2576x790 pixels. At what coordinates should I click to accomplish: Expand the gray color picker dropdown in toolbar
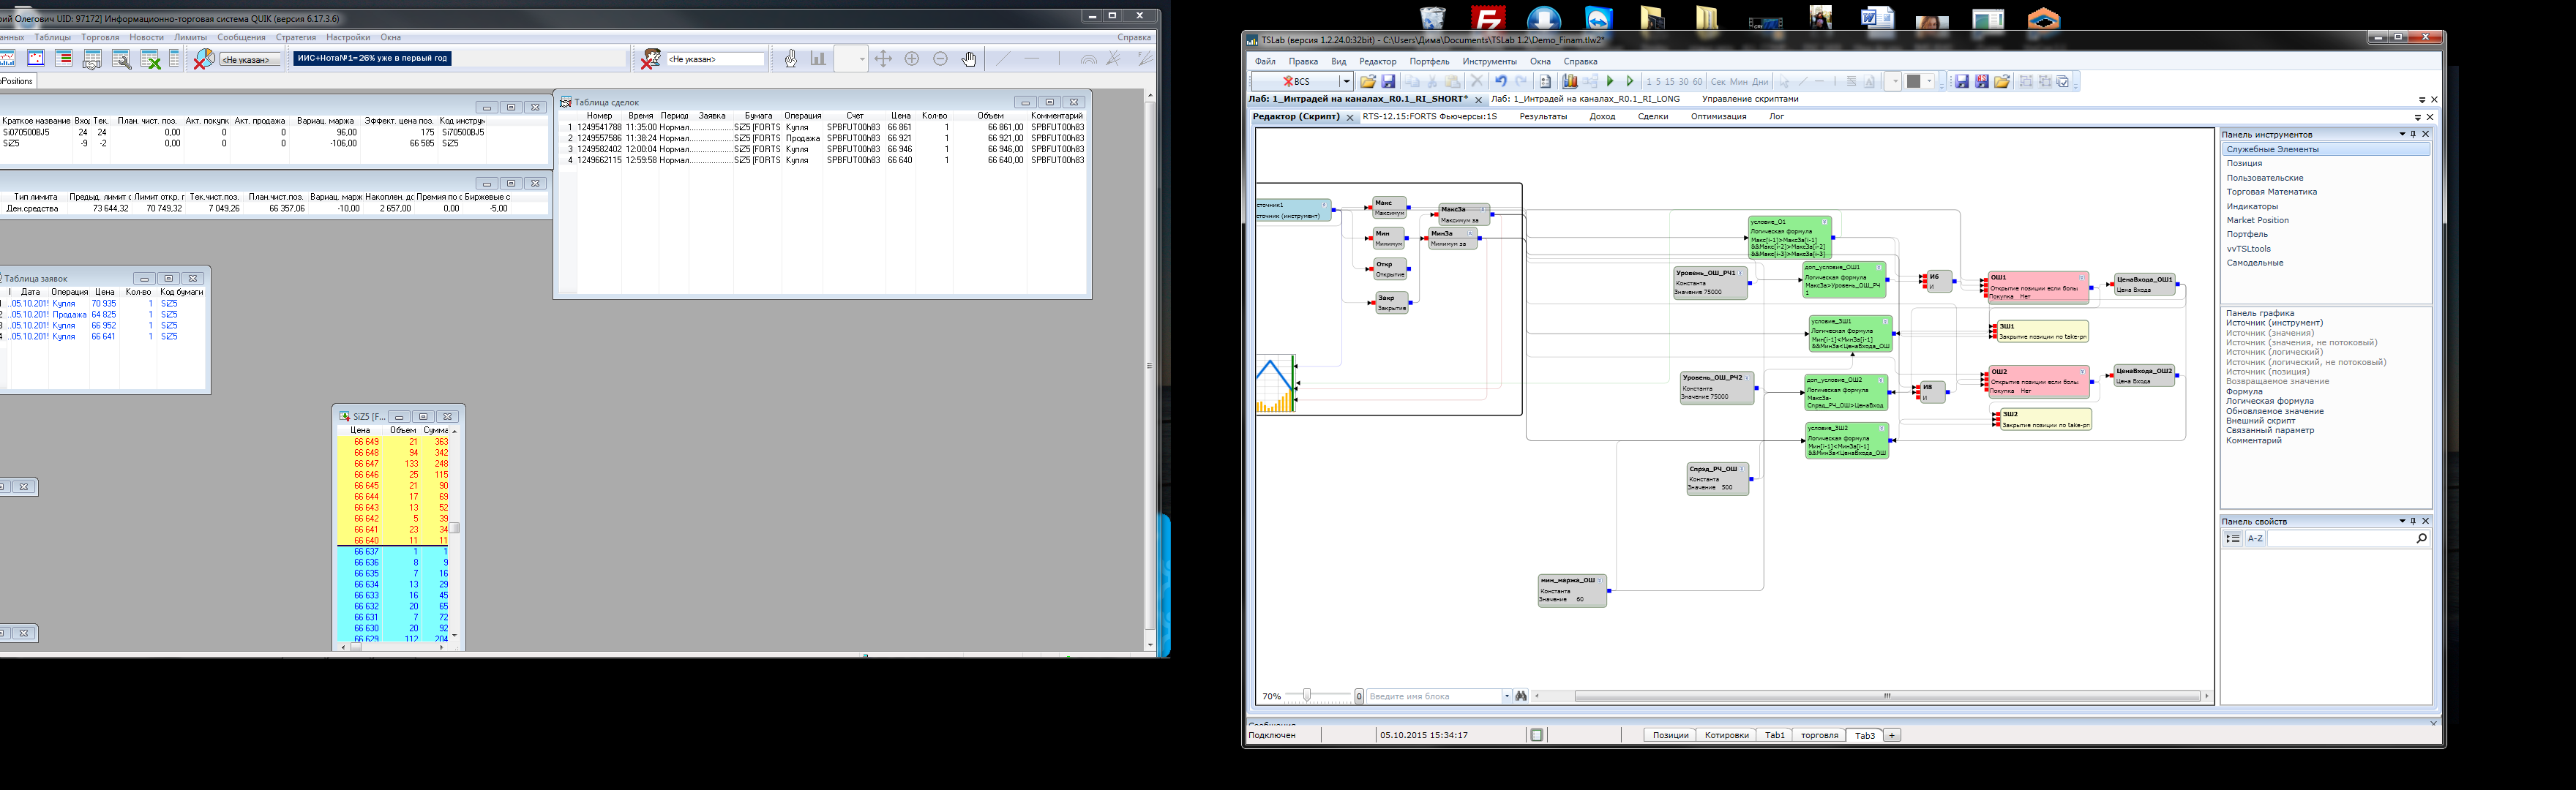coord(1929,81)
